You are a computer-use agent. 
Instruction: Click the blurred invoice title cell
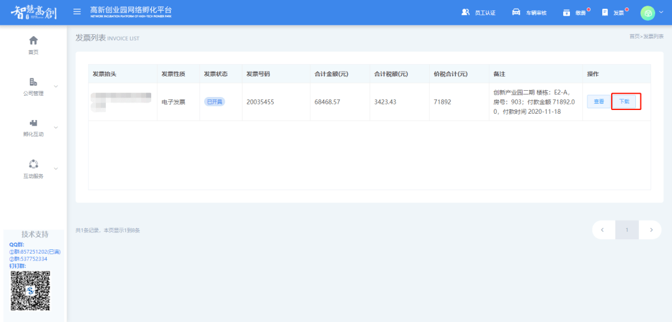pyautogui.click(x=122, y=102)
